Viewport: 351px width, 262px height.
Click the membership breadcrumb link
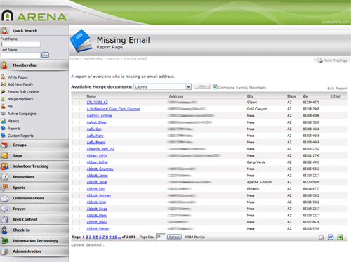point(93,58)
